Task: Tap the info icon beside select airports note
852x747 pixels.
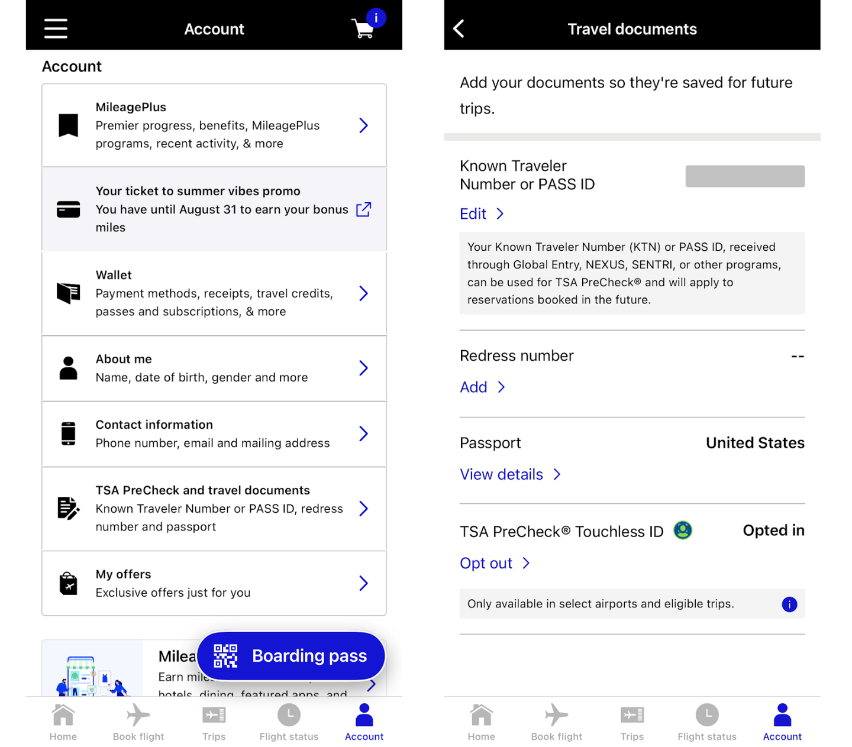Action: pyautogui.click(x=789, y=604)
